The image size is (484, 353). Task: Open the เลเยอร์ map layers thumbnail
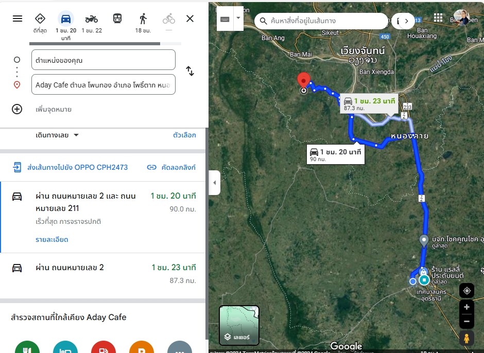[239, 325]
